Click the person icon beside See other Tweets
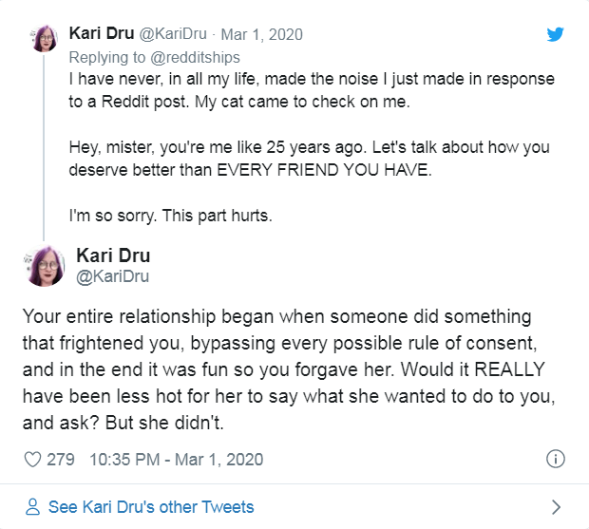 32,507
